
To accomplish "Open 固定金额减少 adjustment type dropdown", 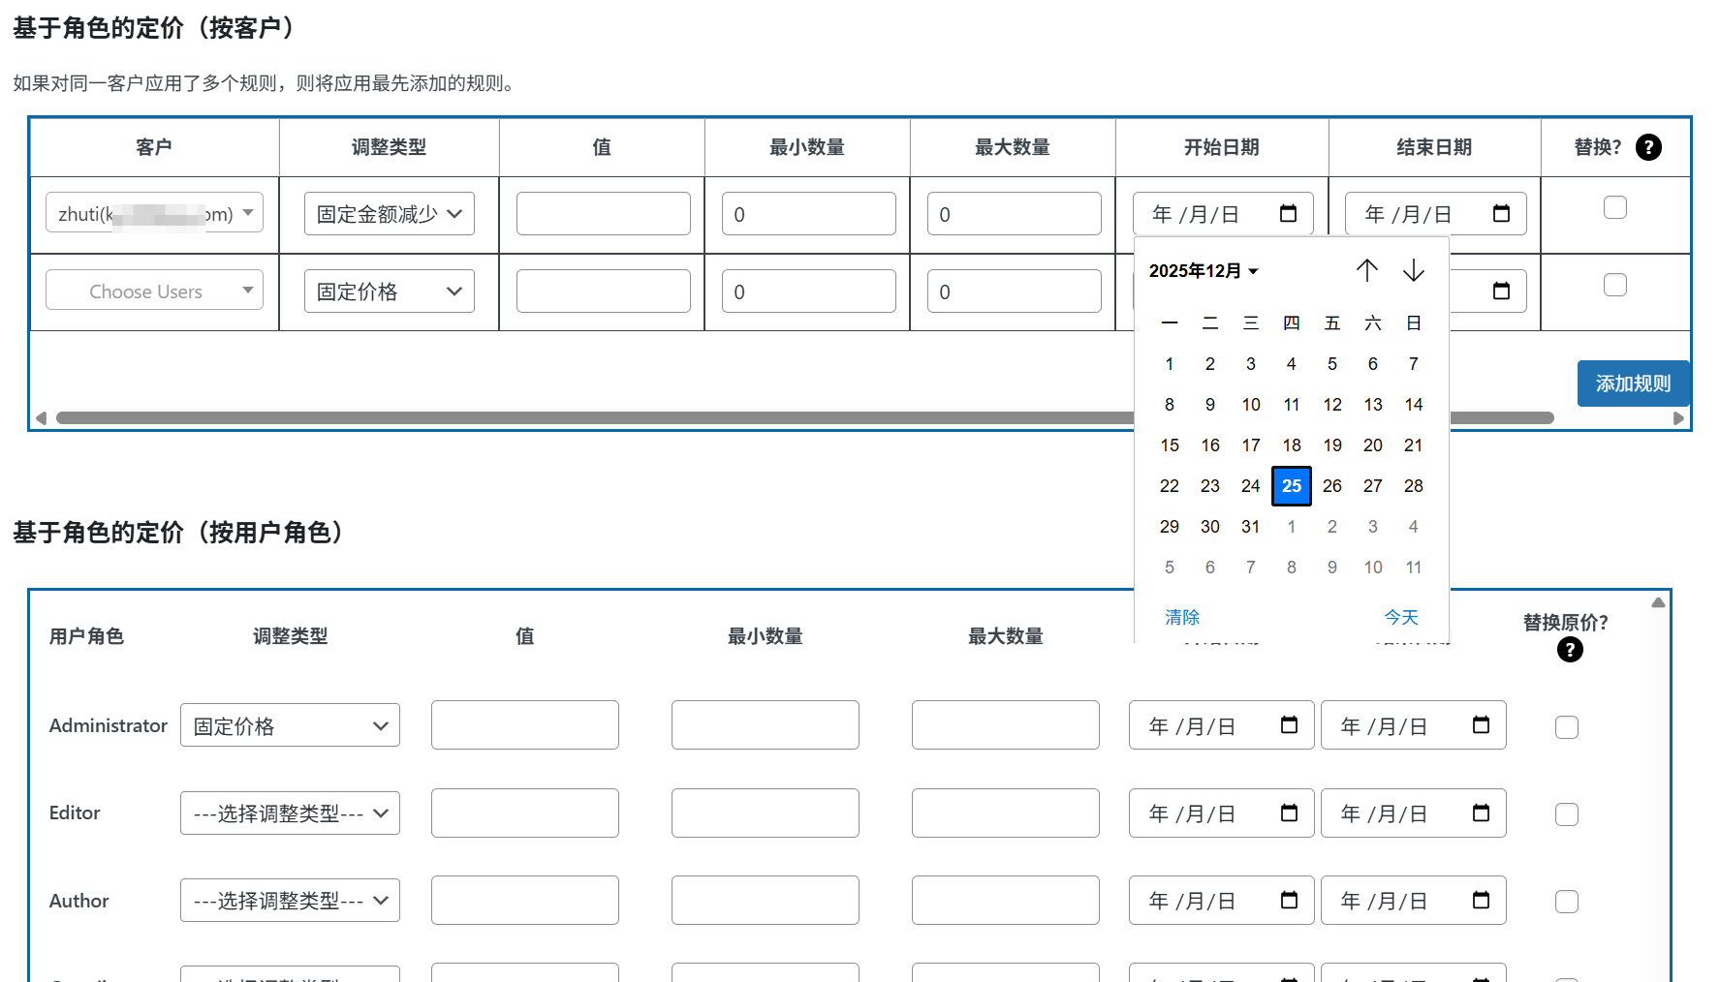I will coord(389,214).
